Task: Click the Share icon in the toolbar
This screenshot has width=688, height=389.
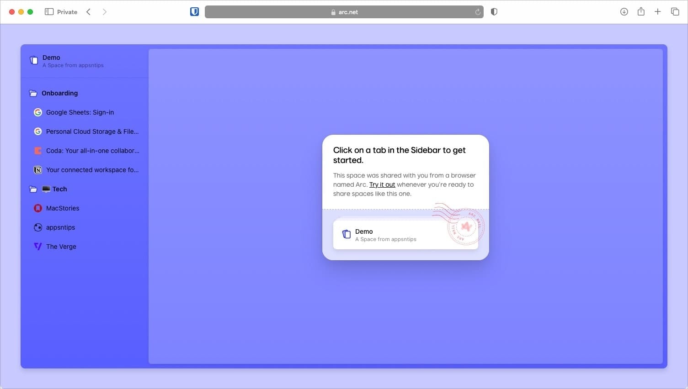Action: pyautogui.click(x=640, y=11)
